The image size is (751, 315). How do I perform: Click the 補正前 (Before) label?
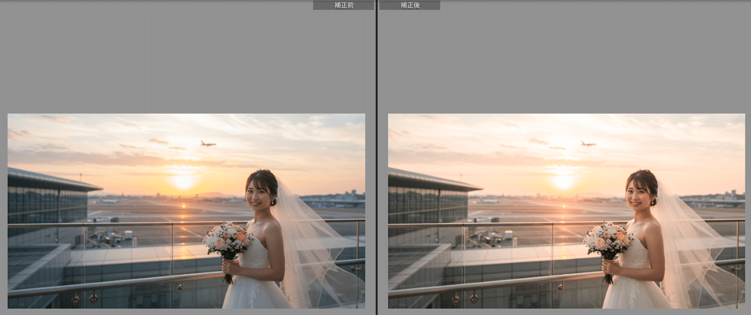343,5
